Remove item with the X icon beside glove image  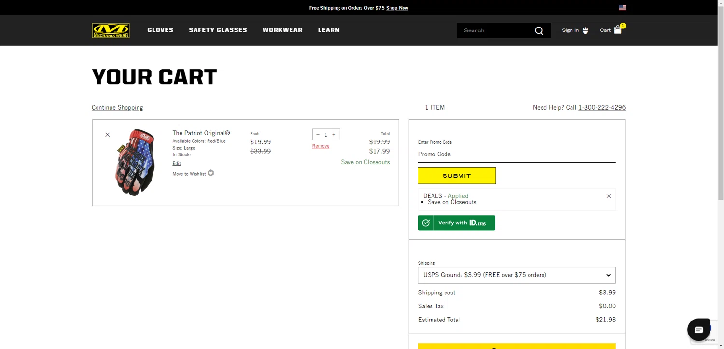click(108, 135)
